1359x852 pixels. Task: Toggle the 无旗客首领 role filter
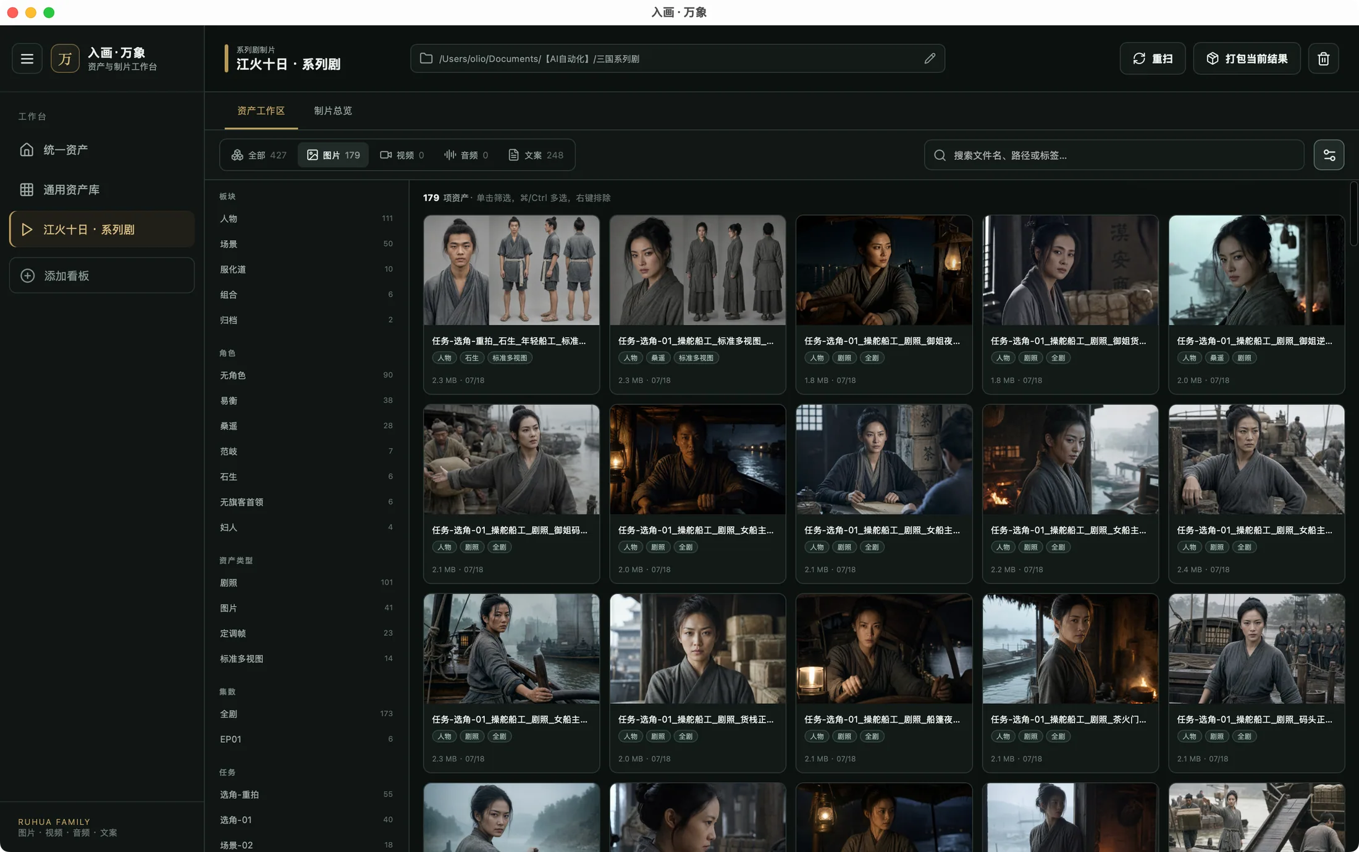pyautogui.click(x=306, y=502)
